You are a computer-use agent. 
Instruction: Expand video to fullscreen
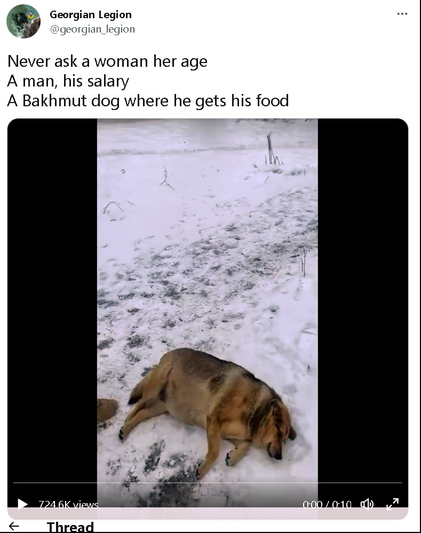click(x=393, y=504)
